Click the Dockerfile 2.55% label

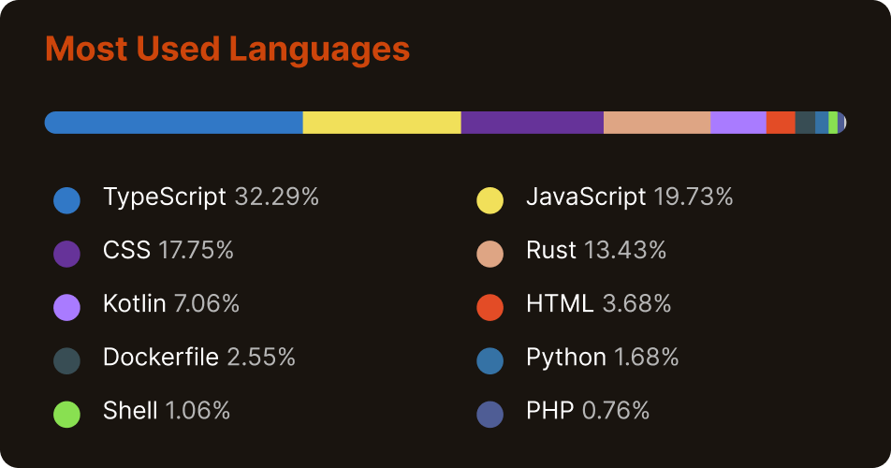click(x=199, y=357)
